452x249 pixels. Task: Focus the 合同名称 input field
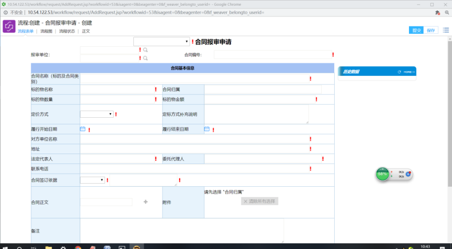click(195, 78)
